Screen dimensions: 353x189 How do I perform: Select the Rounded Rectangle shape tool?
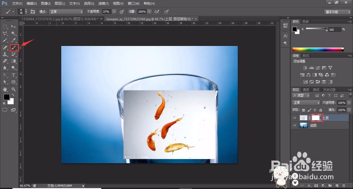(x=13, y=82)
